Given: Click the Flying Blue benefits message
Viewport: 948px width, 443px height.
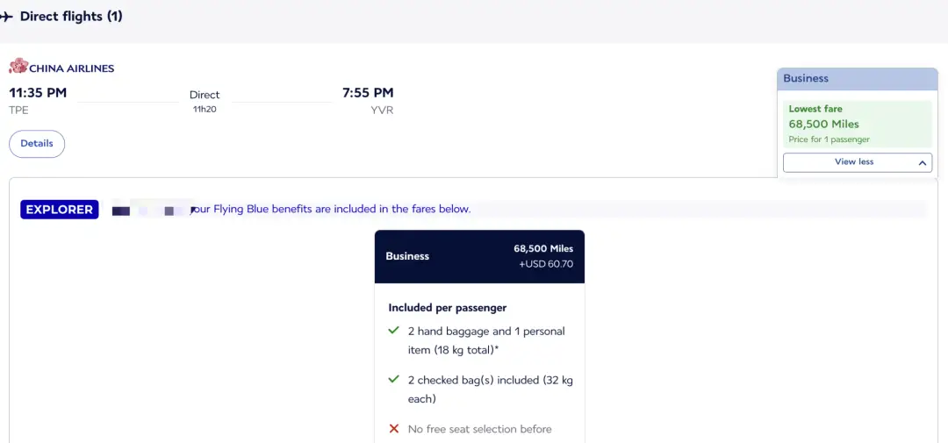Looking at the screenshot, I should pyautogui.click(x=332, y=210).
